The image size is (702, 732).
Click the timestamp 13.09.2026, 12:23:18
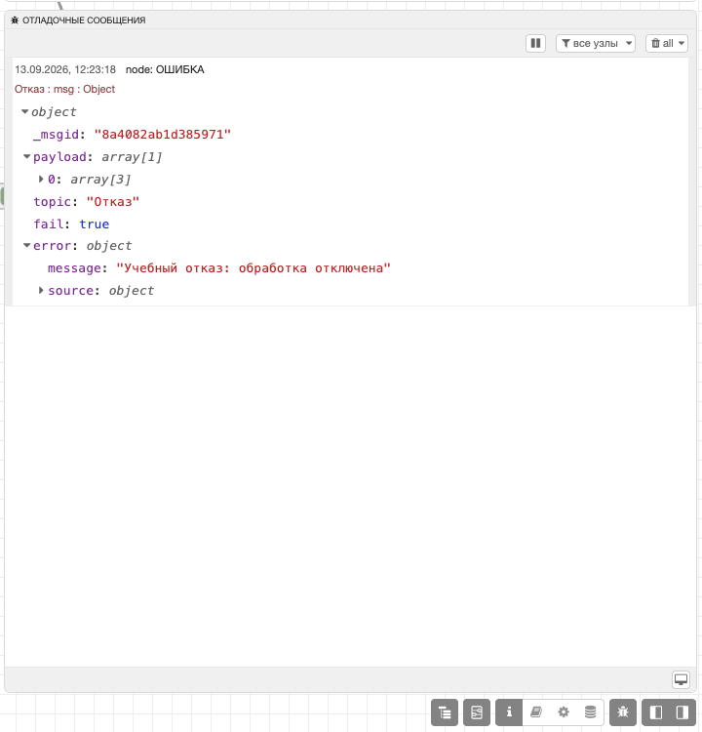coord(65,69)
